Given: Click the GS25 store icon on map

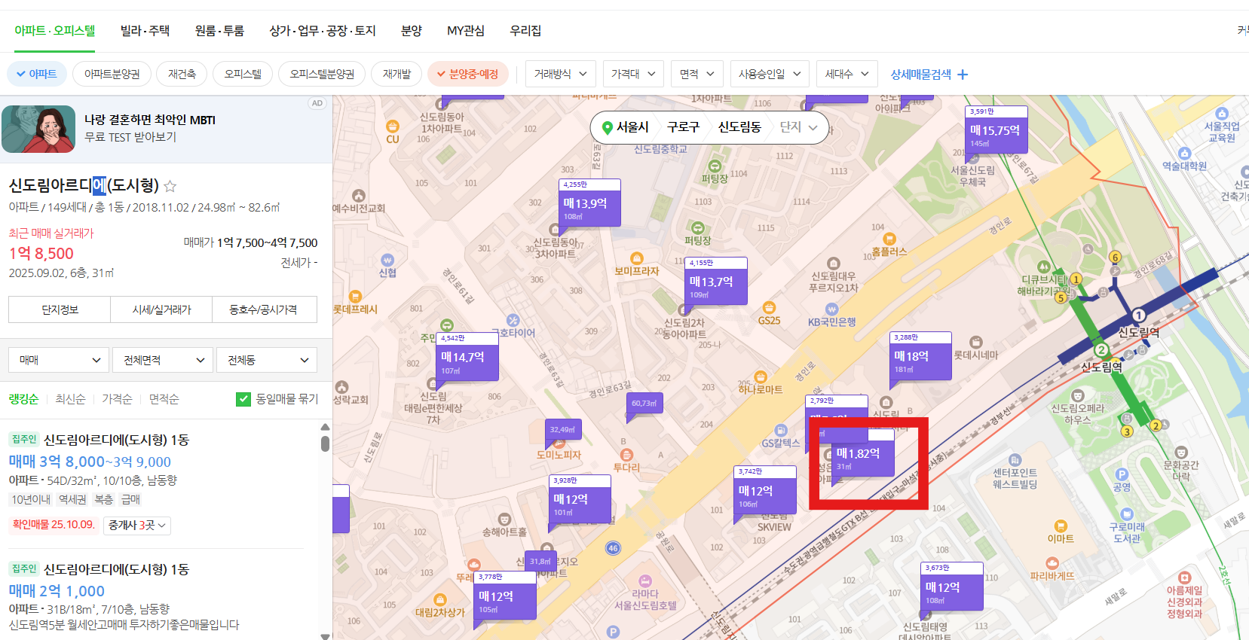Looking at the screenshot, I should point(769,308).
